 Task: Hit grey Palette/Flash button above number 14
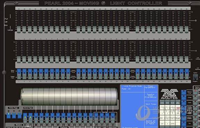[x=95, y=77]
